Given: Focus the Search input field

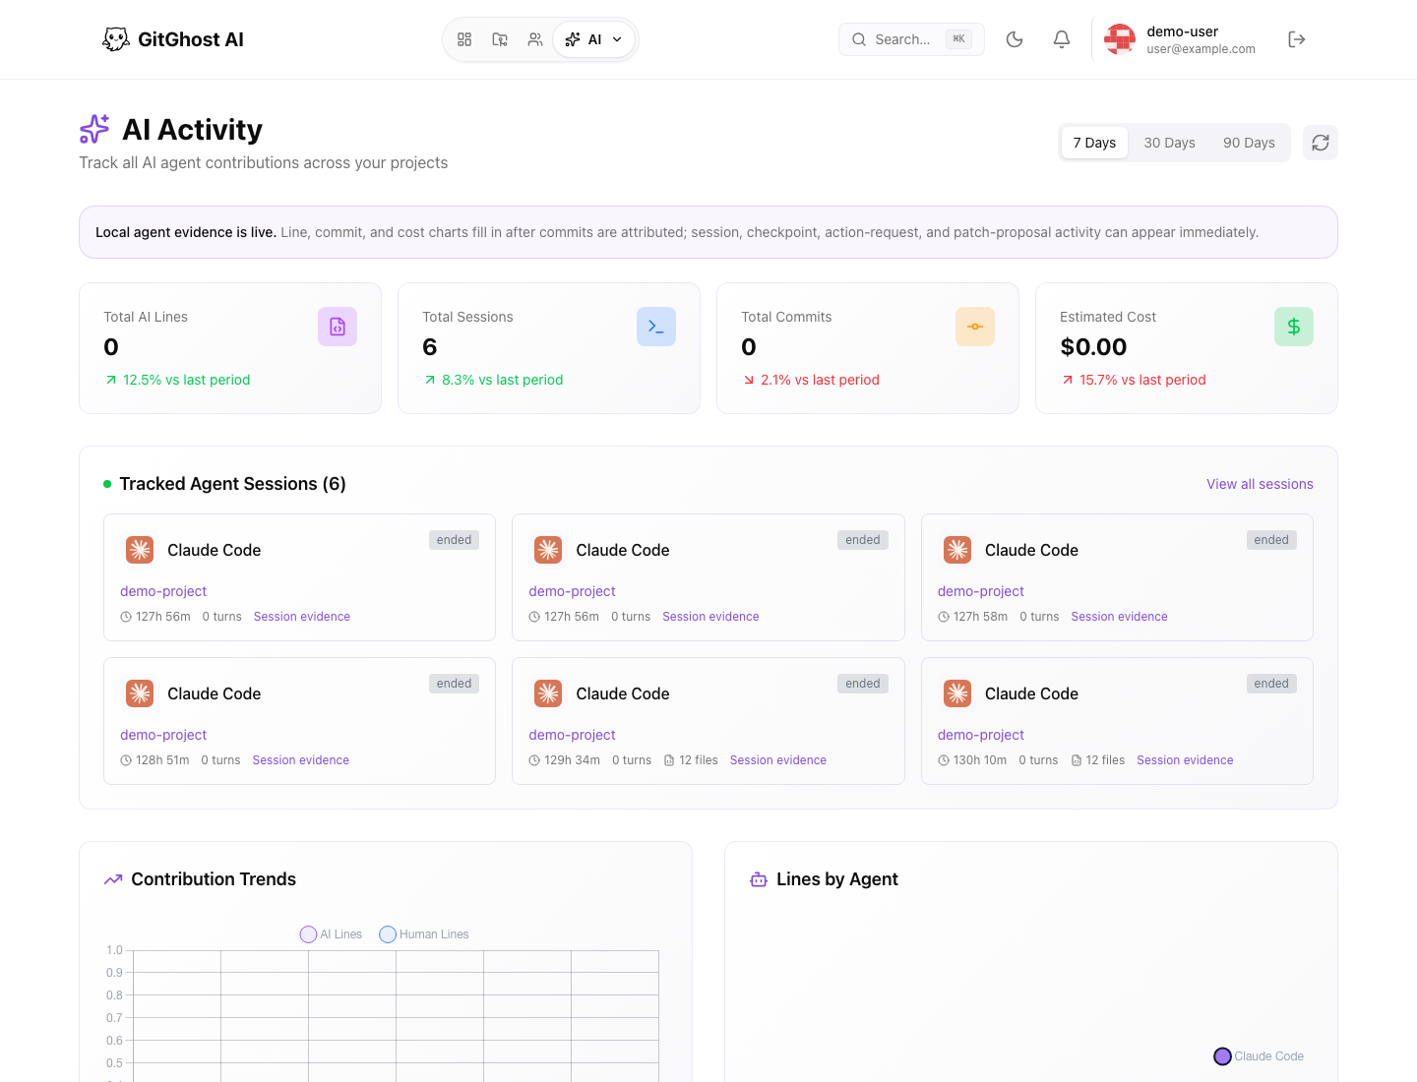Looking at the screenshot, I should (911, 39).
